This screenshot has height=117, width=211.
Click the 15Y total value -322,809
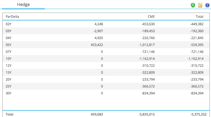click(x=197, y=72)
